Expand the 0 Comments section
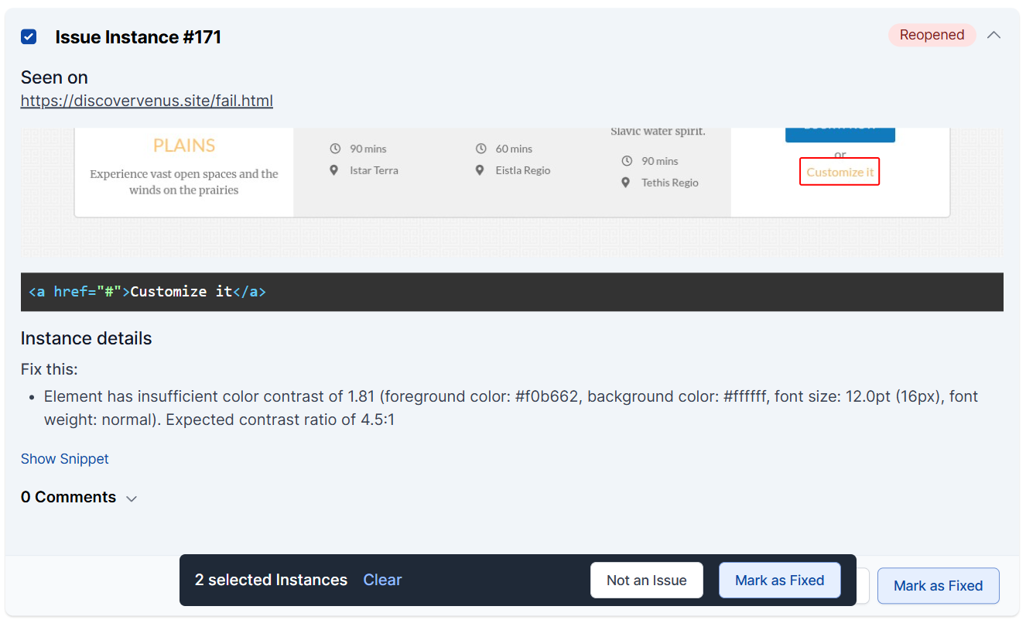The image size is (1026, 620). (x=78, y=498)
